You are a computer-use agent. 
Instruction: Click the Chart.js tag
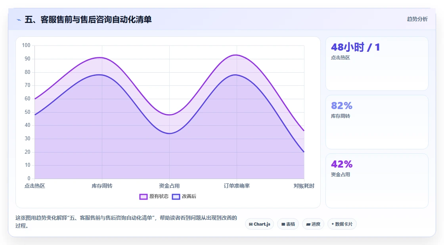[x=259, y=224]
